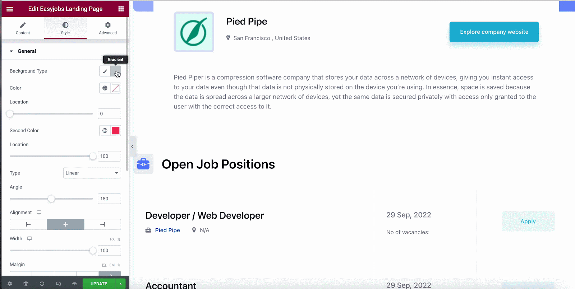The image size is (575, 289).
Task: Click the Pied Pipe company name heading
Action: click(x=247, y=22)
